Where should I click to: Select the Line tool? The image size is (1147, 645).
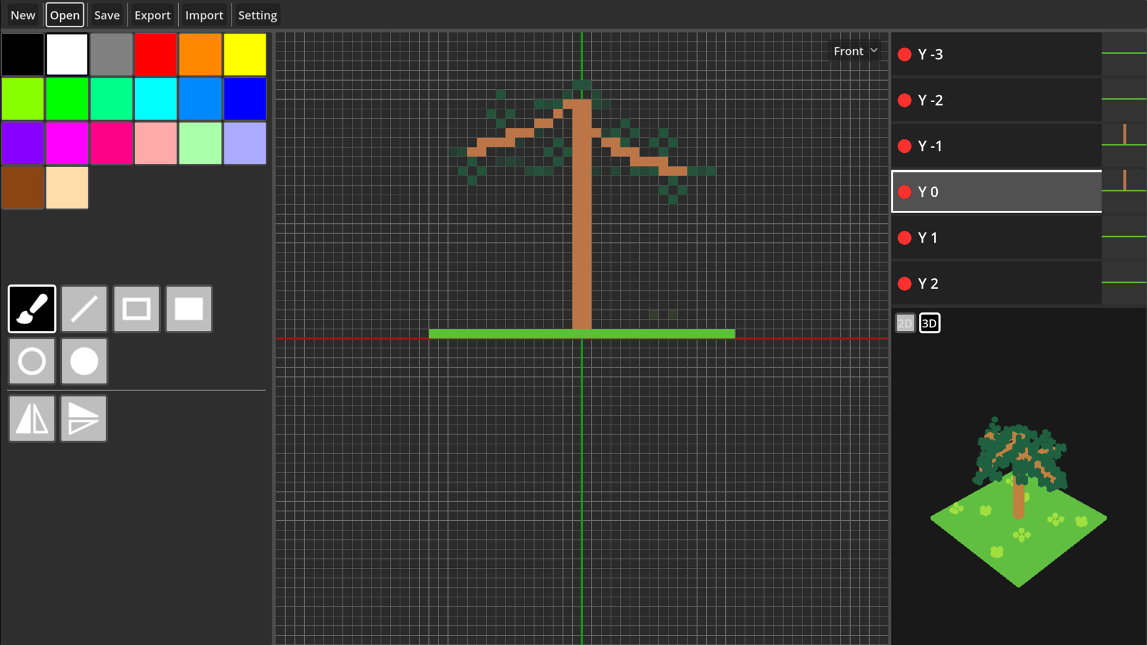coord(84,309)
